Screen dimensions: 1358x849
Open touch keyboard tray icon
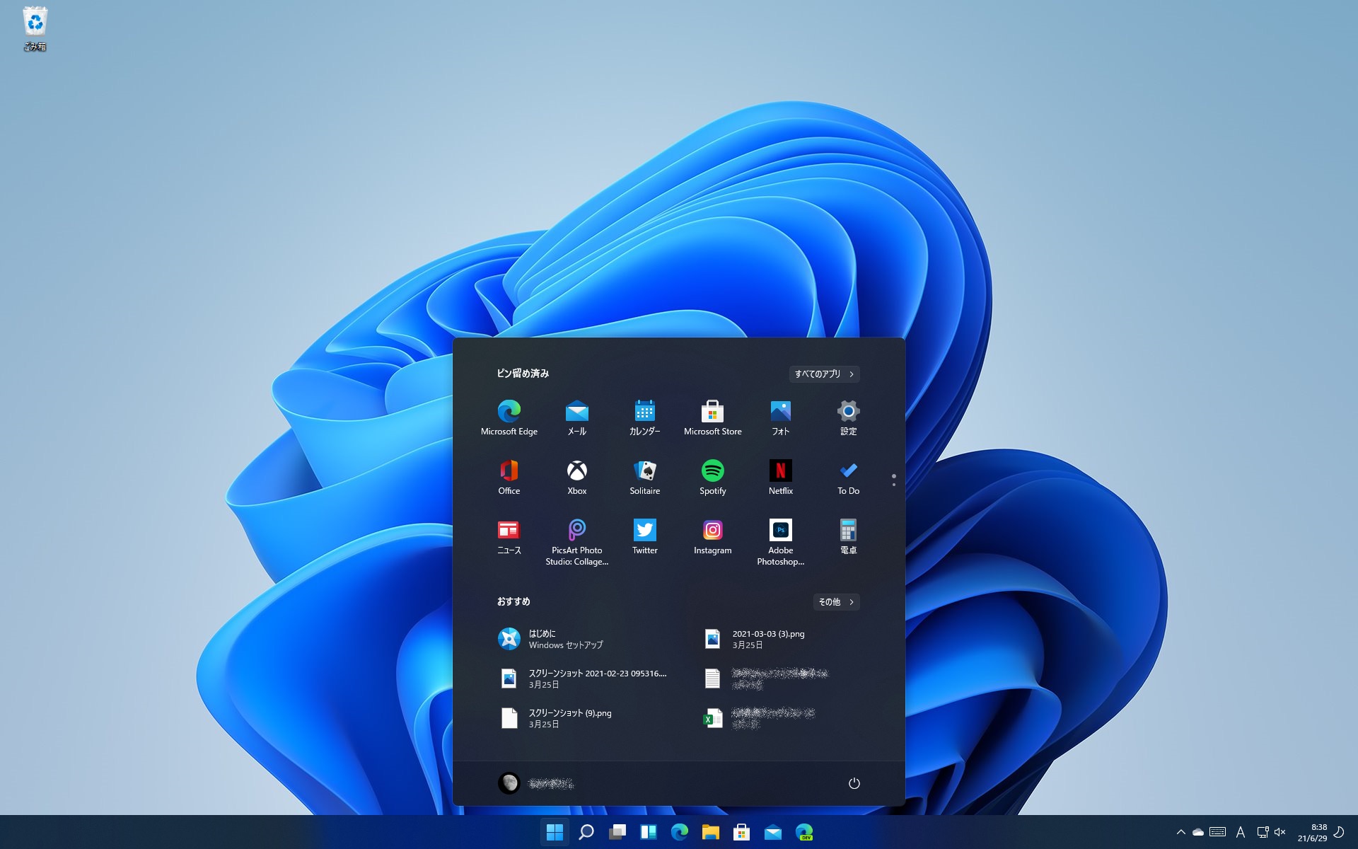[x=1218, y=832]
